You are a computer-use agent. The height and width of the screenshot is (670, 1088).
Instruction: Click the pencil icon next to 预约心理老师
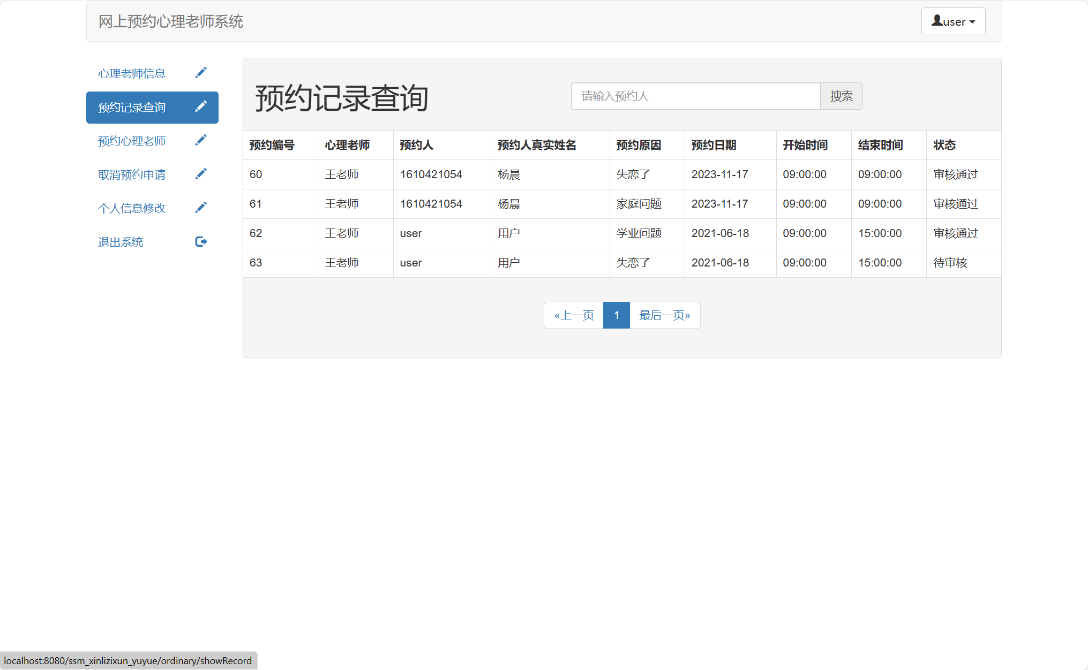(x=201, y=140)
